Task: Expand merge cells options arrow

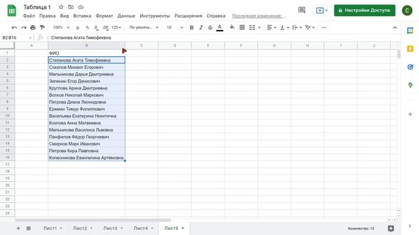Action: pyautogui.click(x=259, y=27)
